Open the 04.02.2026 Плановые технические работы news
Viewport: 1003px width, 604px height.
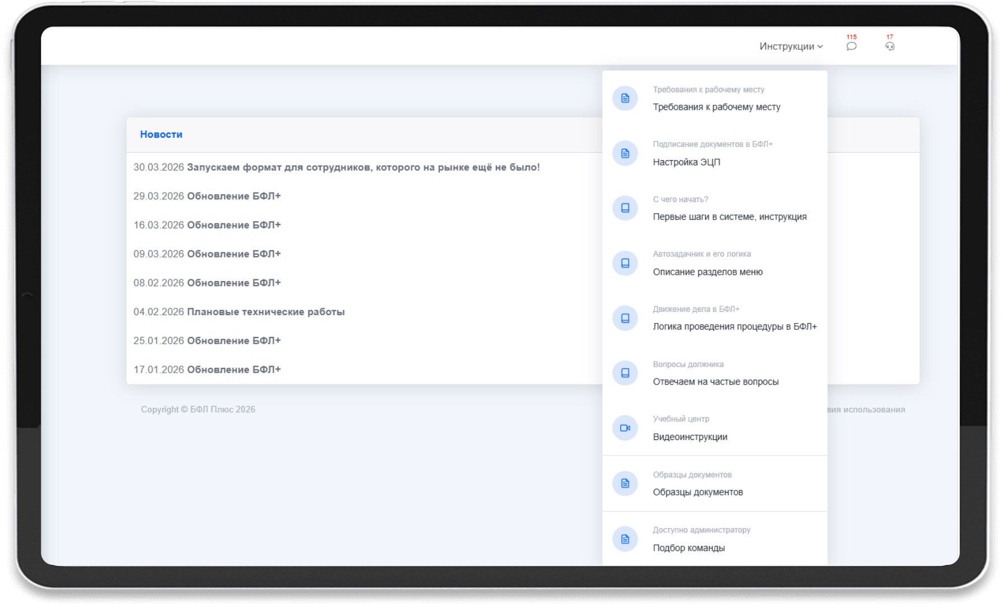[x=239, y=312]
